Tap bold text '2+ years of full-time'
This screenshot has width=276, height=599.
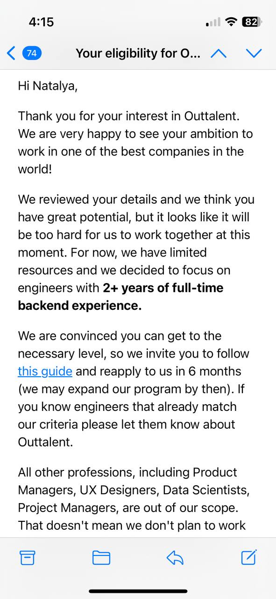pos(163,288)
